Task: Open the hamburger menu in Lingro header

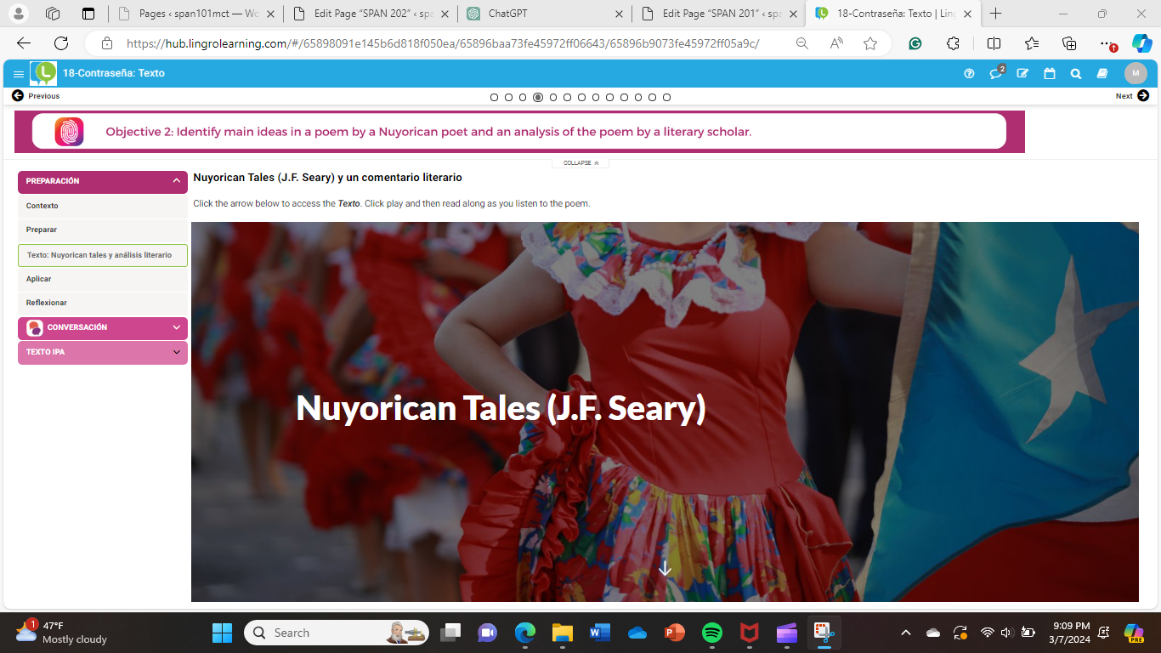Action: pyautogui.click(x=19, y=74)
